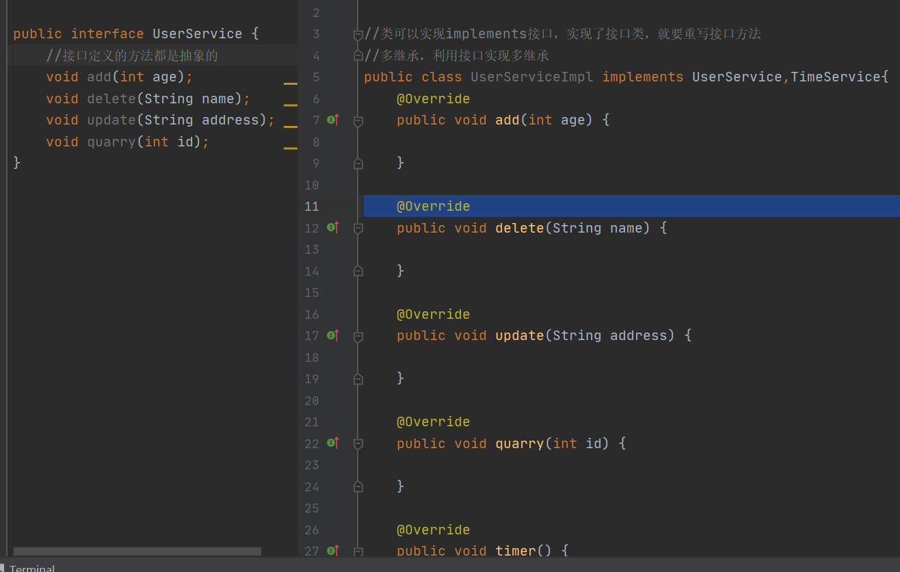The width and height of the screenshot is (900, 572).
Task: Click the warning stripe mark beside void add(int age)
Action: (291, 83)
